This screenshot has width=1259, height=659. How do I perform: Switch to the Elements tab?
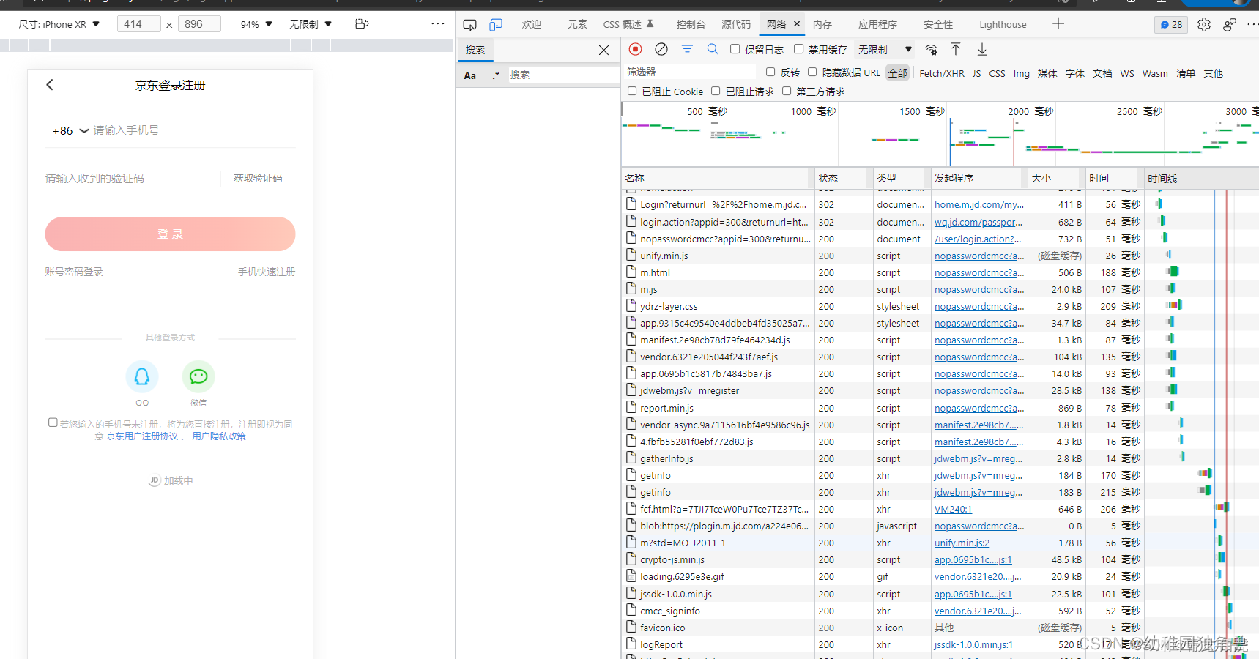(x=577, y=24)
